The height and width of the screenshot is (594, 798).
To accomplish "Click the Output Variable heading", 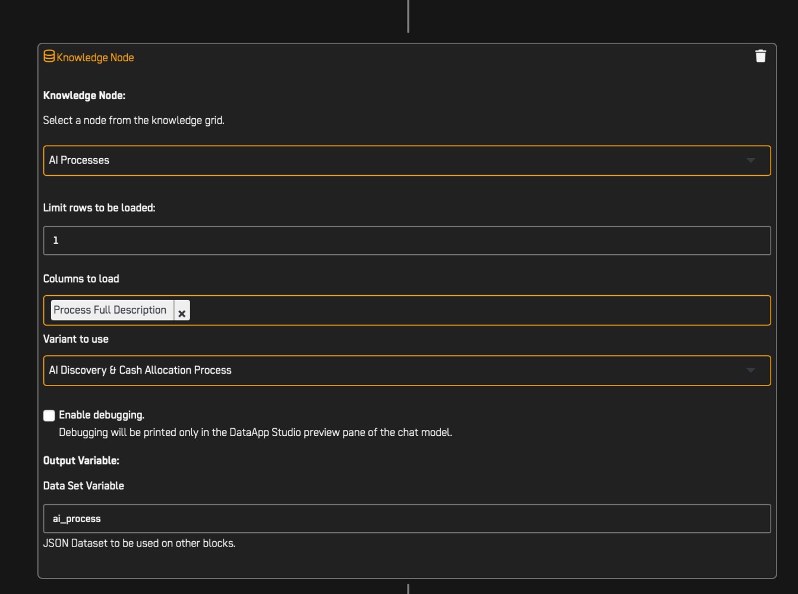I will click(x=81, y=461).
